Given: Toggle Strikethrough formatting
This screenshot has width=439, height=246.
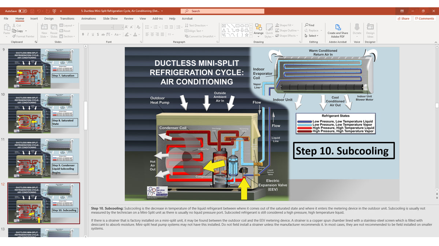Looking at the screenshot, I should [102, 34].
